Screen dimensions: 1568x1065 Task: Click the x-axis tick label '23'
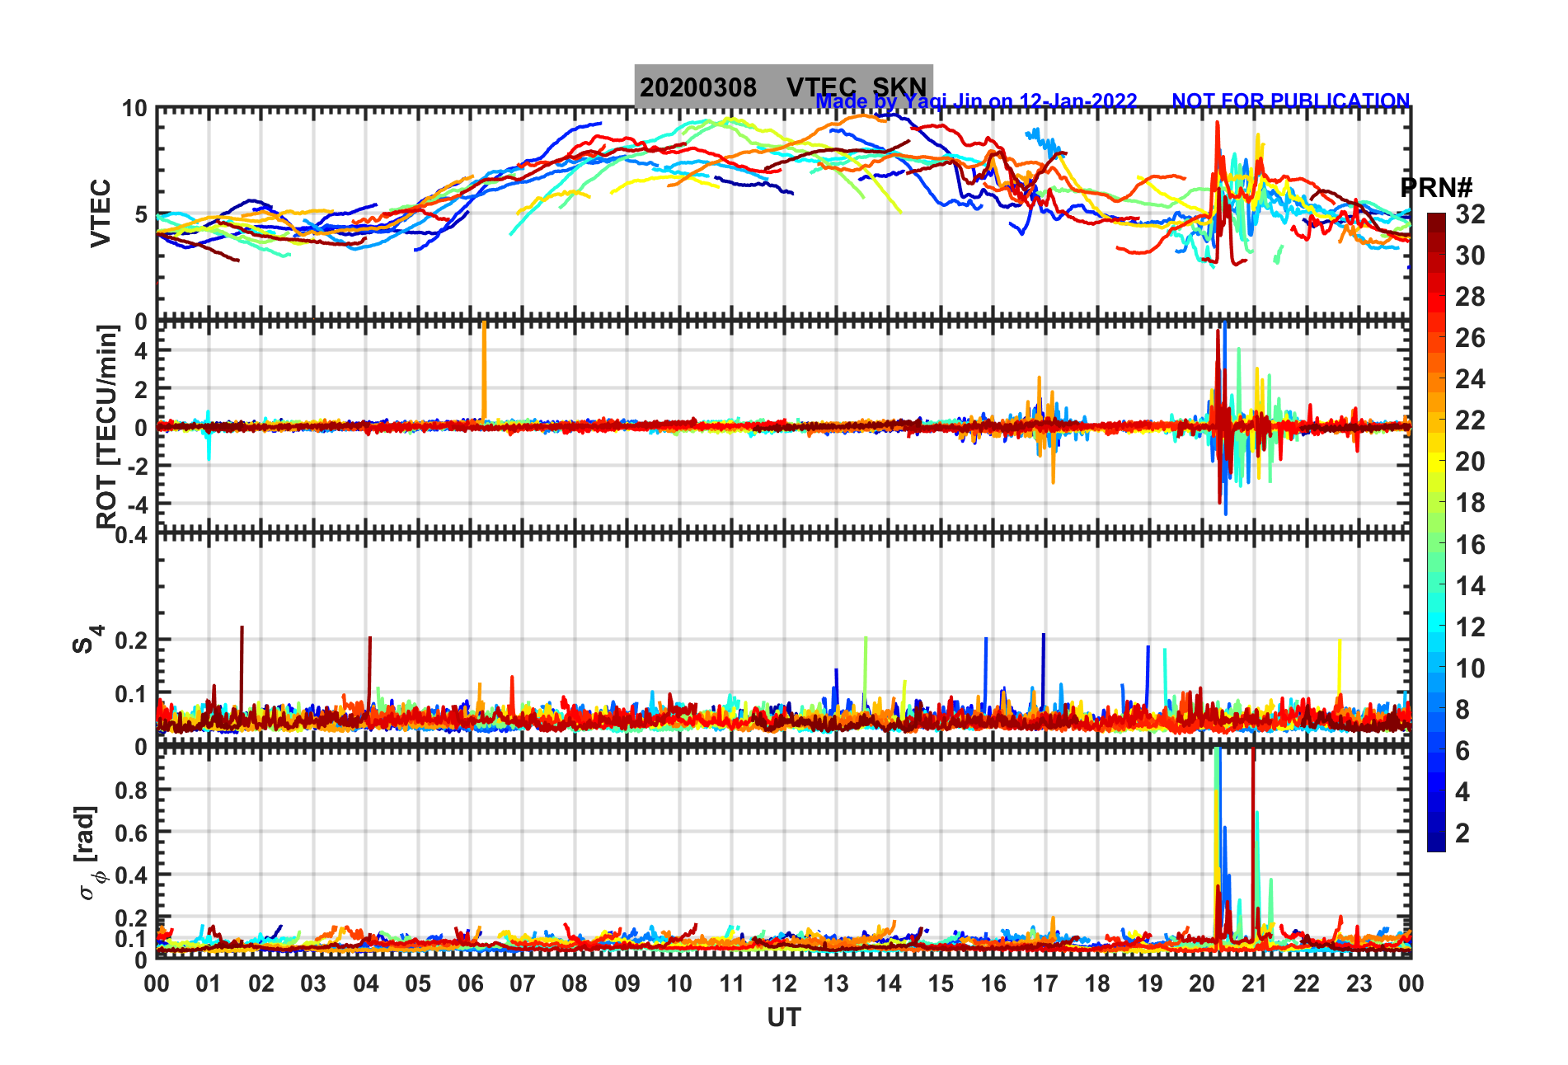click(1359, 983)
